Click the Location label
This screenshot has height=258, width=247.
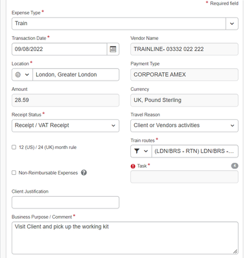[x=20, y=64]
